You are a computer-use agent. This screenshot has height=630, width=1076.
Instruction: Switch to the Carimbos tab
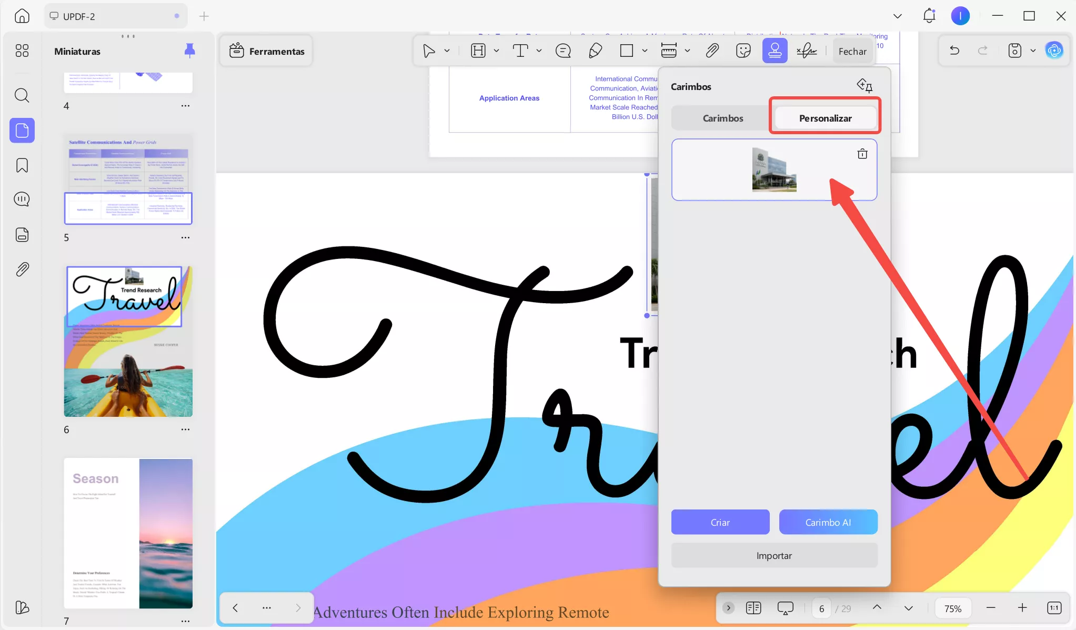pos(722,118)
